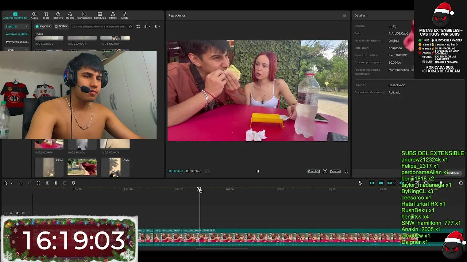Select the IMG_5412.MOV clip
Image resolution: width=467 pixels, height=262 pixels.
click(115, 146)
